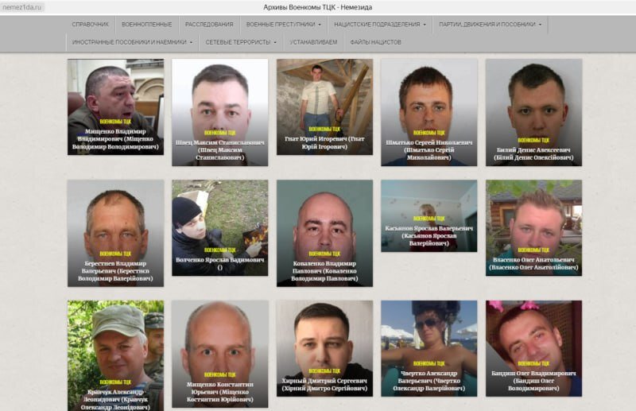This screenshot has width=636, height=411.
Task: Click ВОЕНКОМЫ ТЦК tag on Берестнев Владимир card
Action: 115,254
